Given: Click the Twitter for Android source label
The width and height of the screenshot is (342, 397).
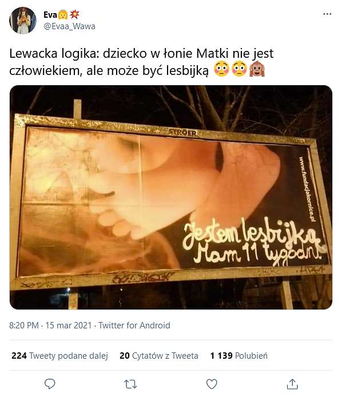Looking at the screenshot, I should (x=134, y=325).
